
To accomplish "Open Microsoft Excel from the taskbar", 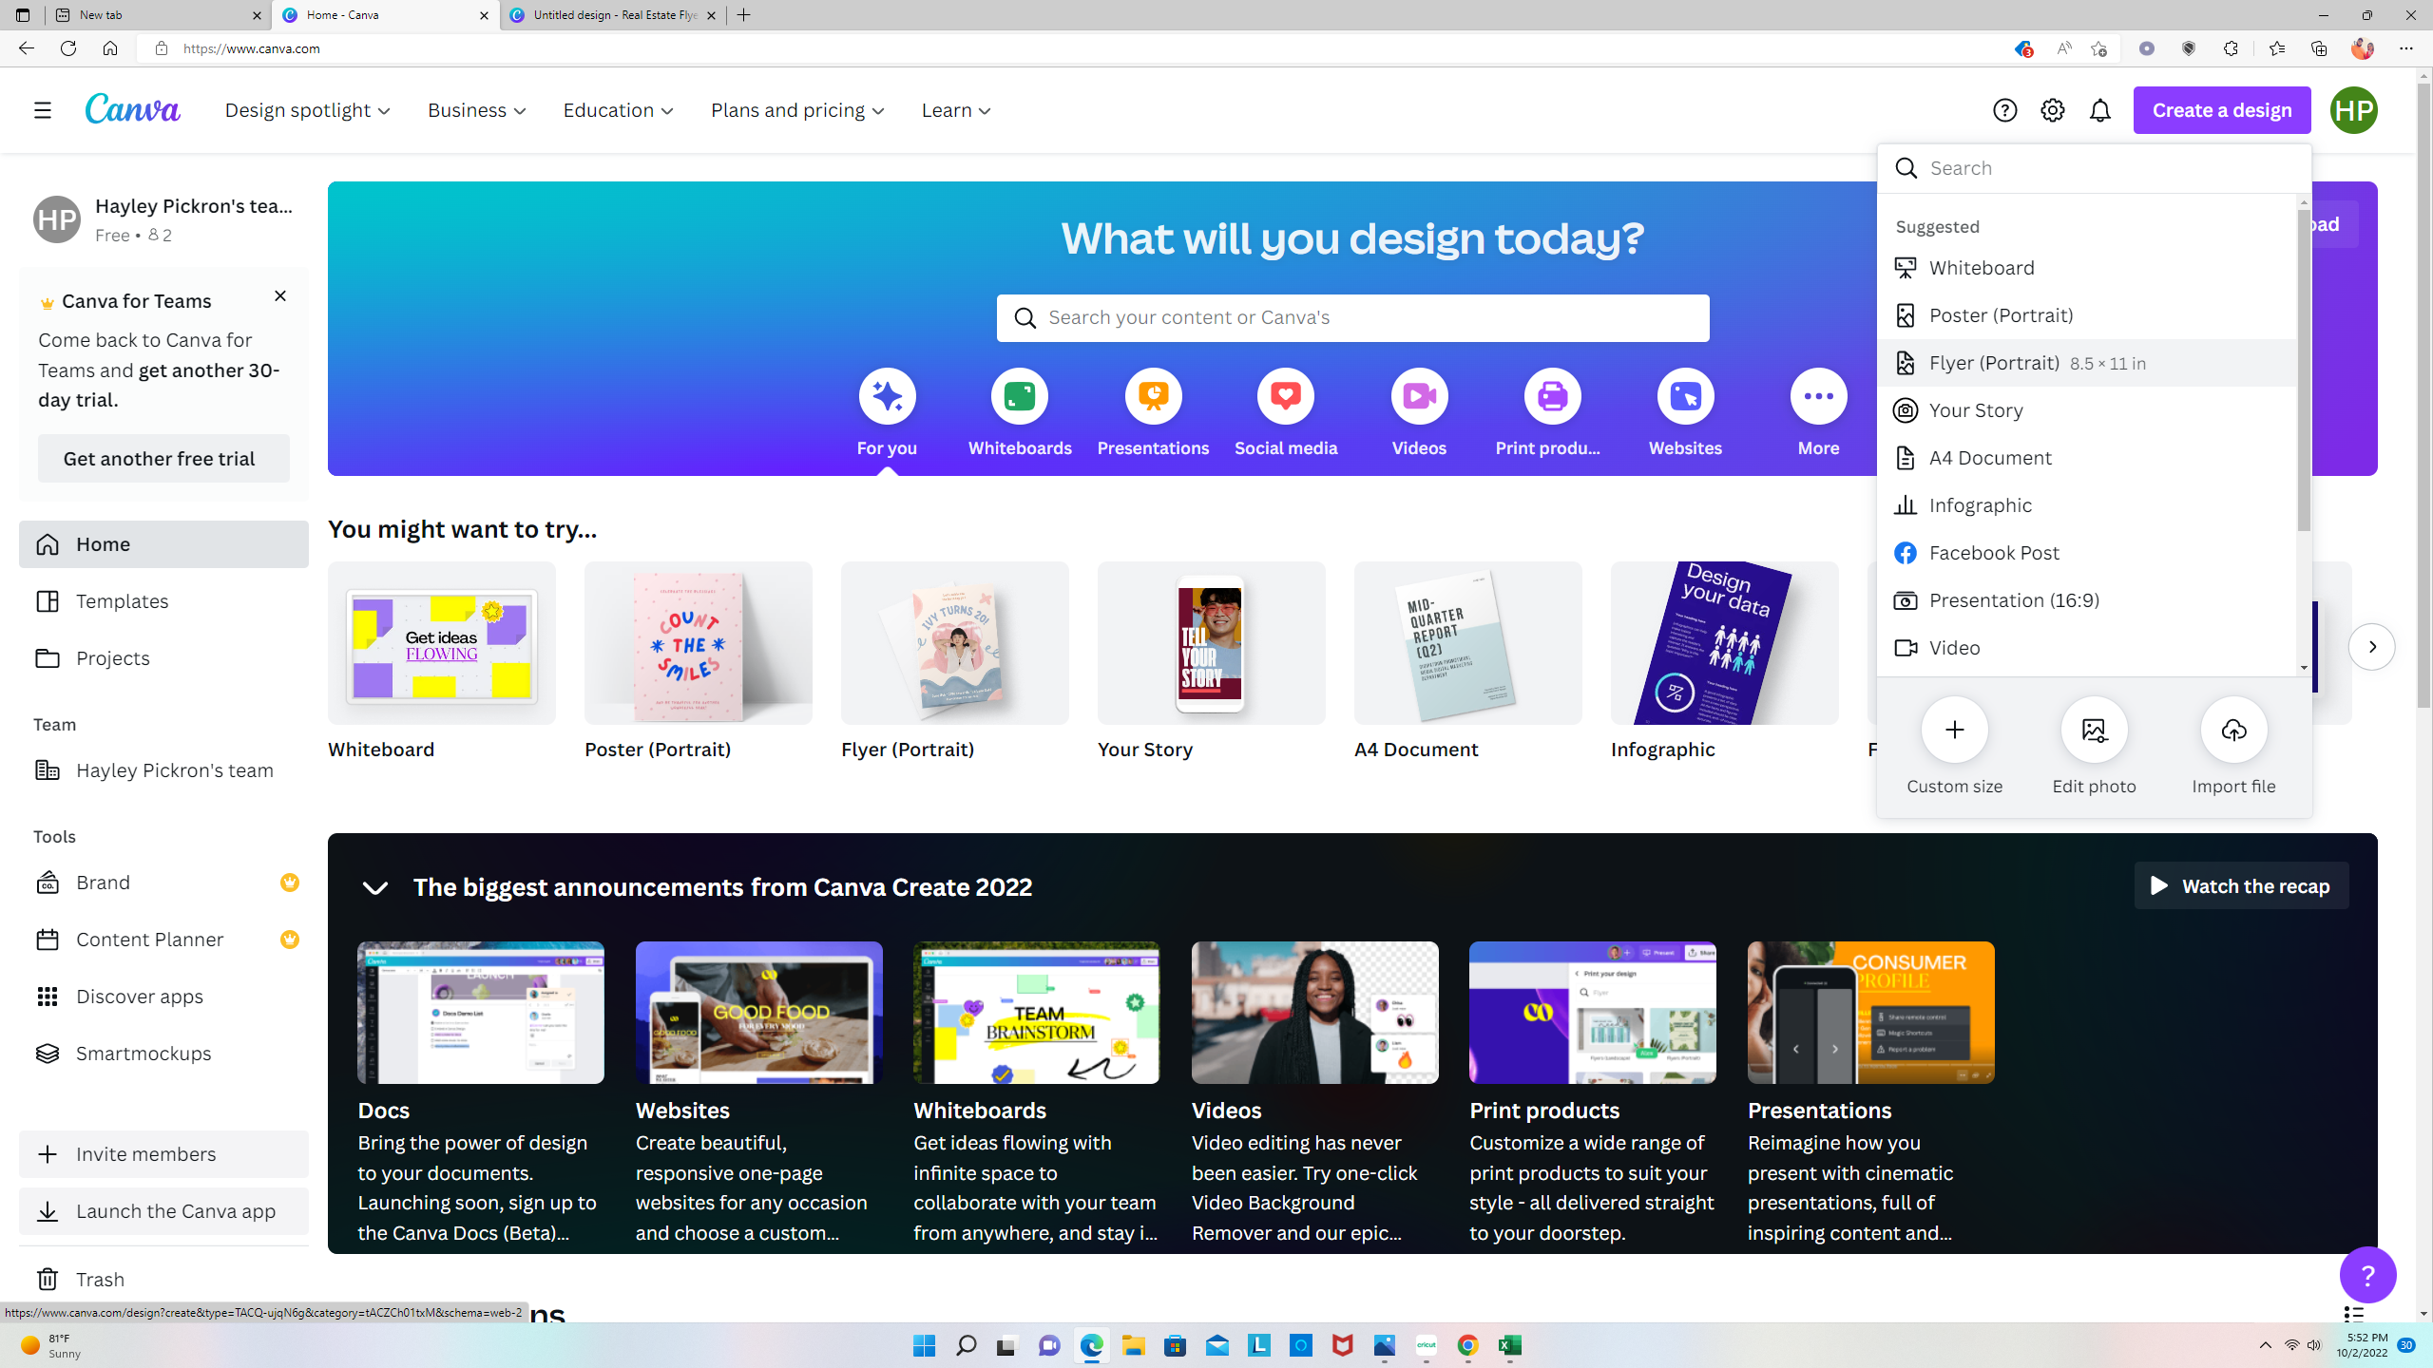I will (1508, 1345).
